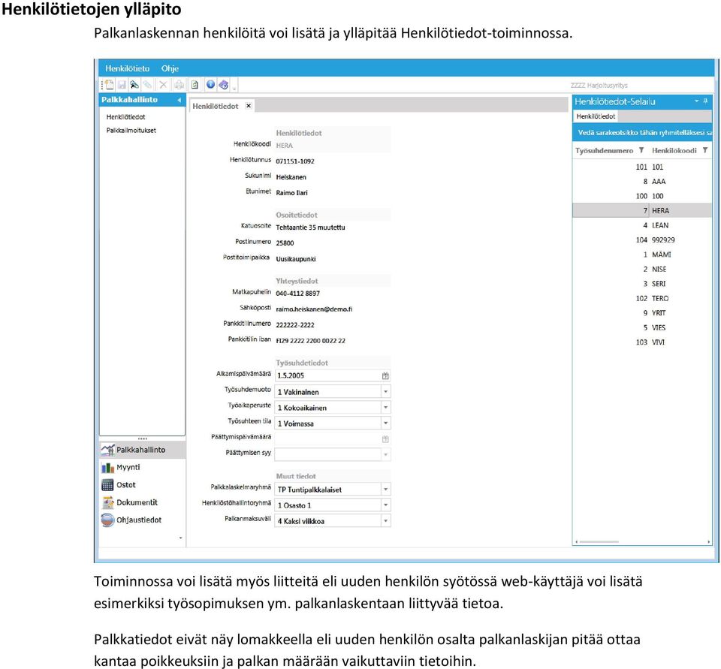This screenshot has height=669, width=721.
Task: Click the Henkilötunnus field
Action: tap(333, 161)
